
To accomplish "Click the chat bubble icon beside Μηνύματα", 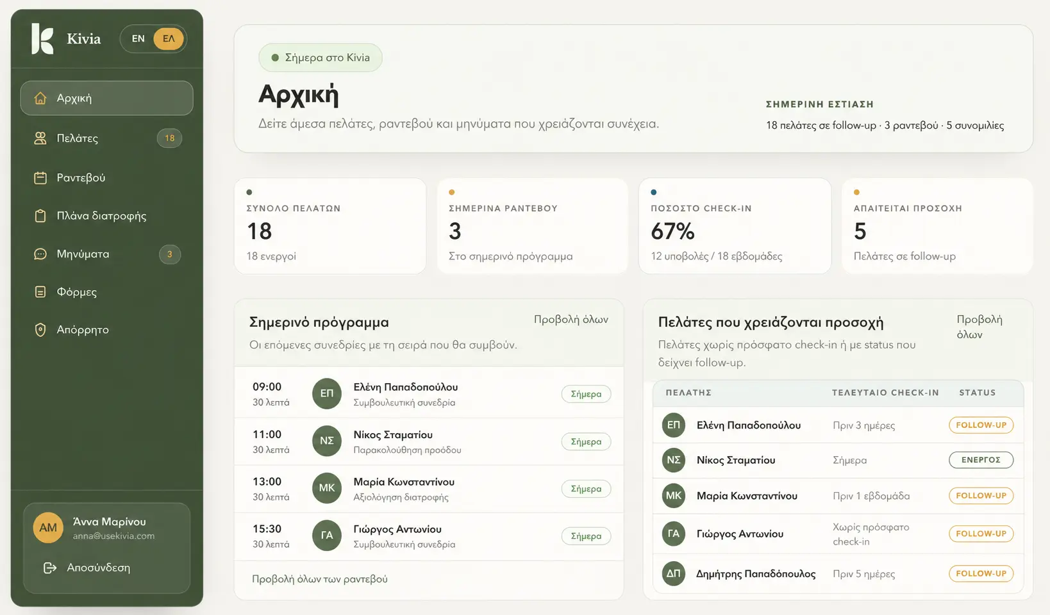I will [40, 254].
